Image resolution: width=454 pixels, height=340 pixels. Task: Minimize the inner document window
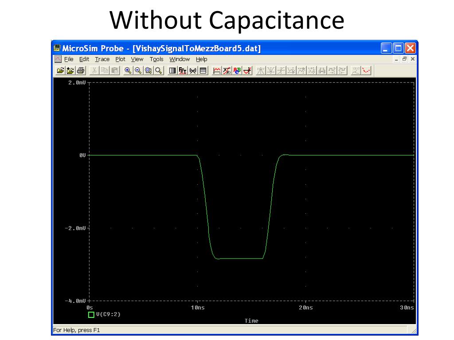click(396, 59)
